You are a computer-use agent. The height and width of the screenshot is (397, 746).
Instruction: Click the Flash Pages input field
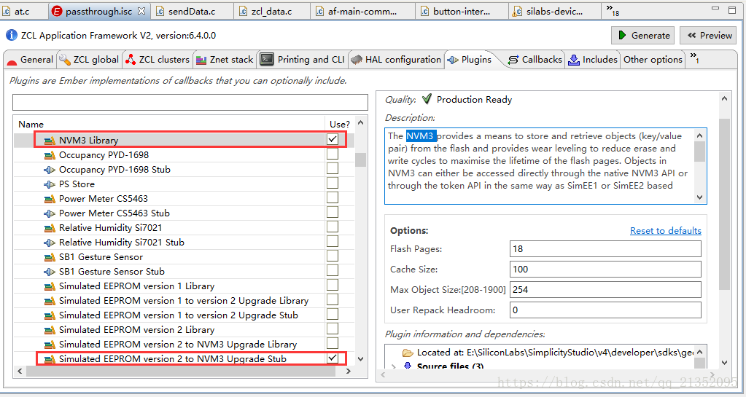pyautogui.click(x=605, y=248)
